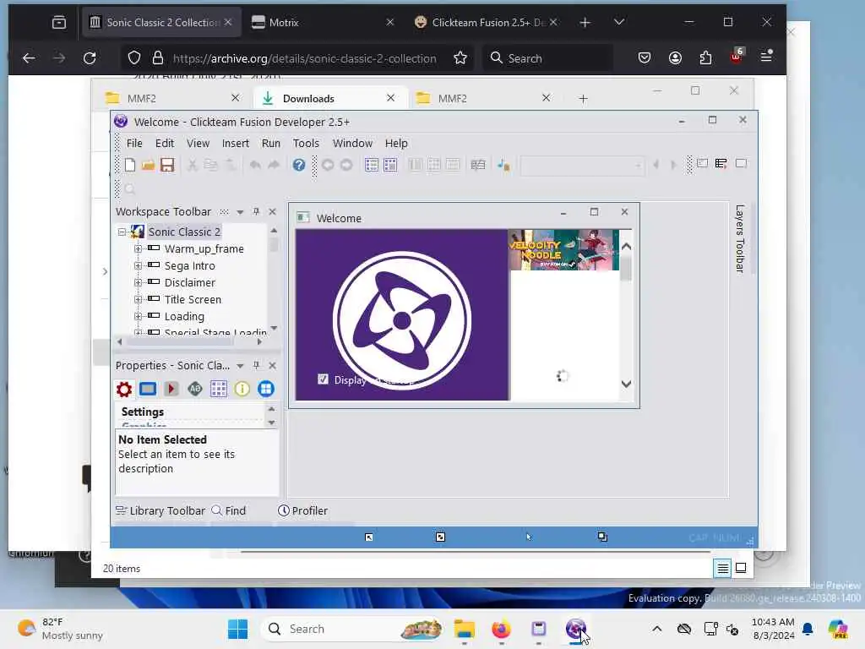Close the Properties panel
This screenshot has height=649, width=865.
(272, 365)
